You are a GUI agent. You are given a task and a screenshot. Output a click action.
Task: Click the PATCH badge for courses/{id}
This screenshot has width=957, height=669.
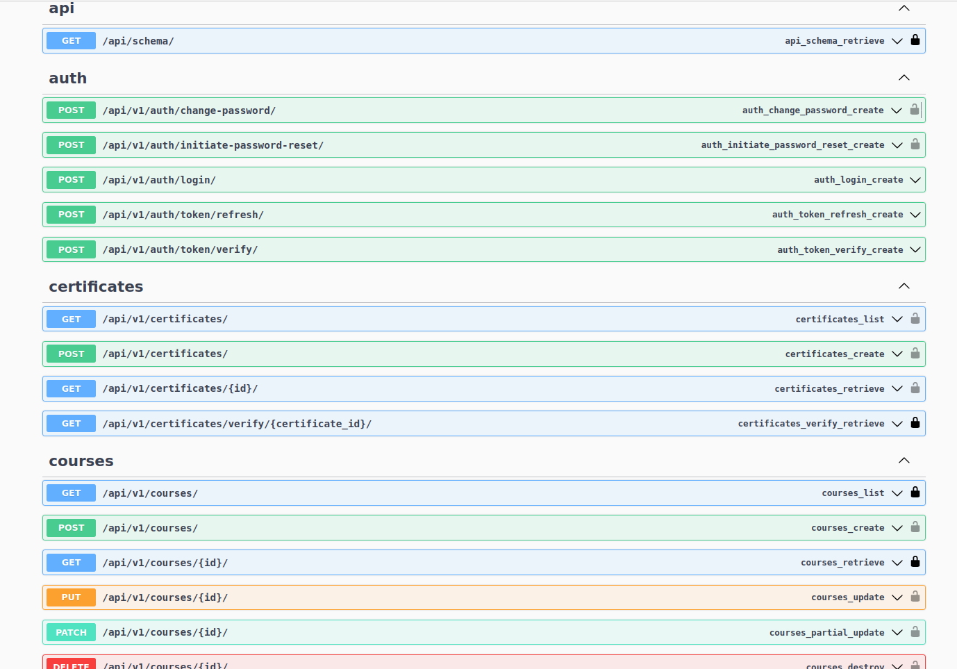pyautogui.click(x=71, y=632)
